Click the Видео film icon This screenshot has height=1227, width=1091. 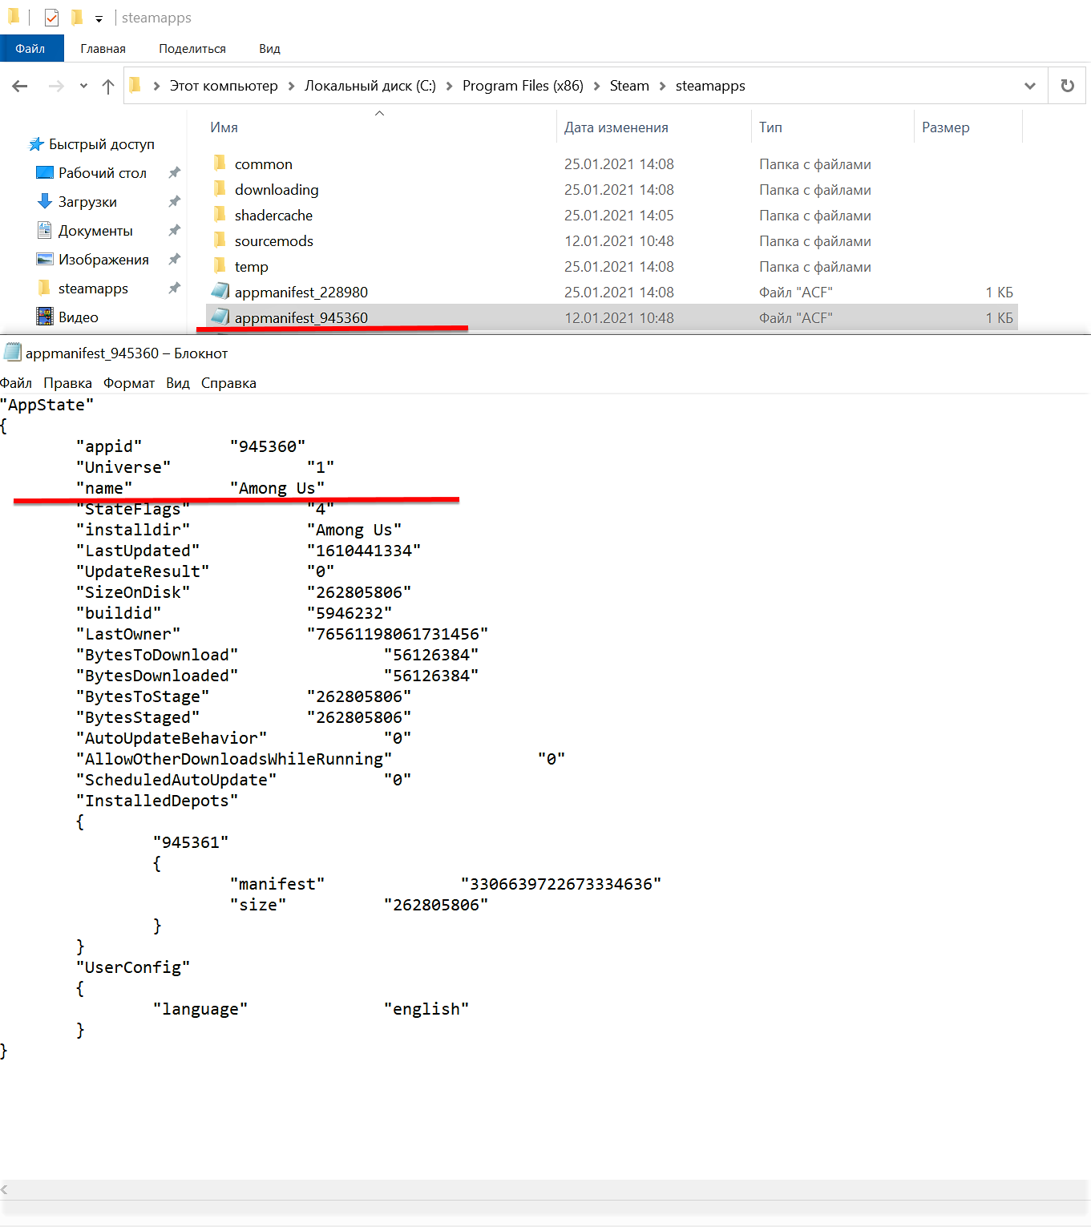click(x=45, y=317)
